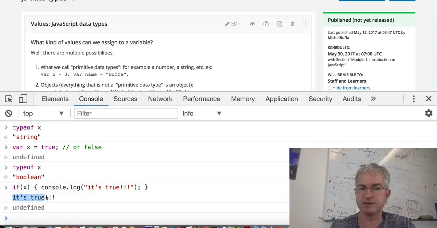Open the Network tab

pos(160,99)
